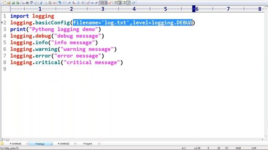Image resolution: width=268 pixels, height=150 pixels.
Task: Click the Find in Files icon
Action: pyautogui.click(x=78, y=3)
